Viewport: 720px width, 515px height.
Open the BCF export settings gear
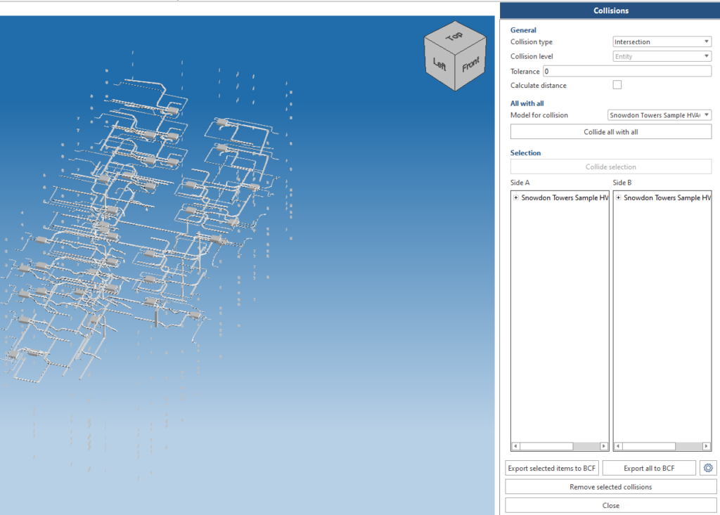click(708, 467)
